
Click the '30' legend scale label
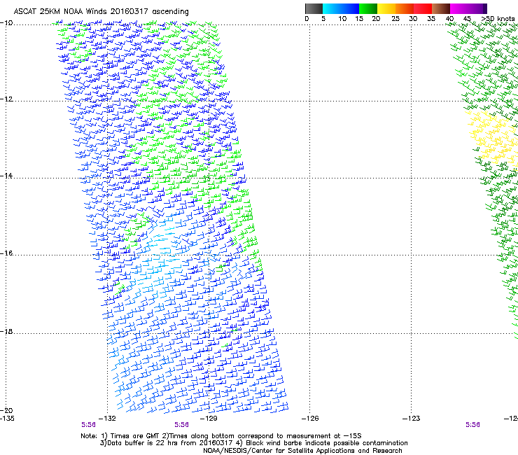413,19
